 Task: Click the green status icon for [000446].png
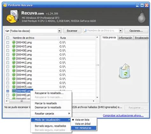point(14,83)
